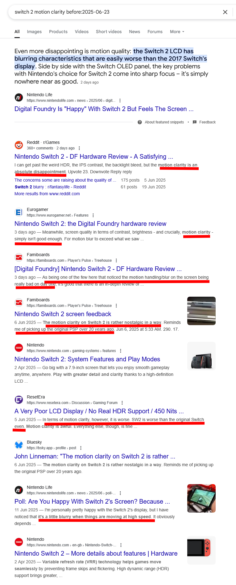Viewport: 236px width, 585px height.
Task: Click the '61 posts' count text
Action: [129, 187]
